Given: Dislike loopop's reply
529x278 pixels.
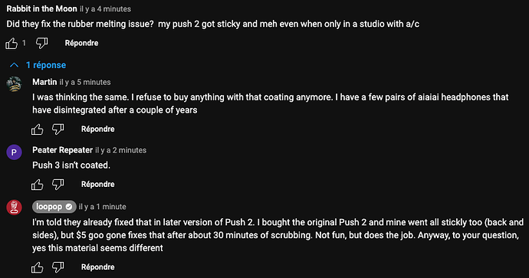Looking at the screenshot, I should [58, 267].
